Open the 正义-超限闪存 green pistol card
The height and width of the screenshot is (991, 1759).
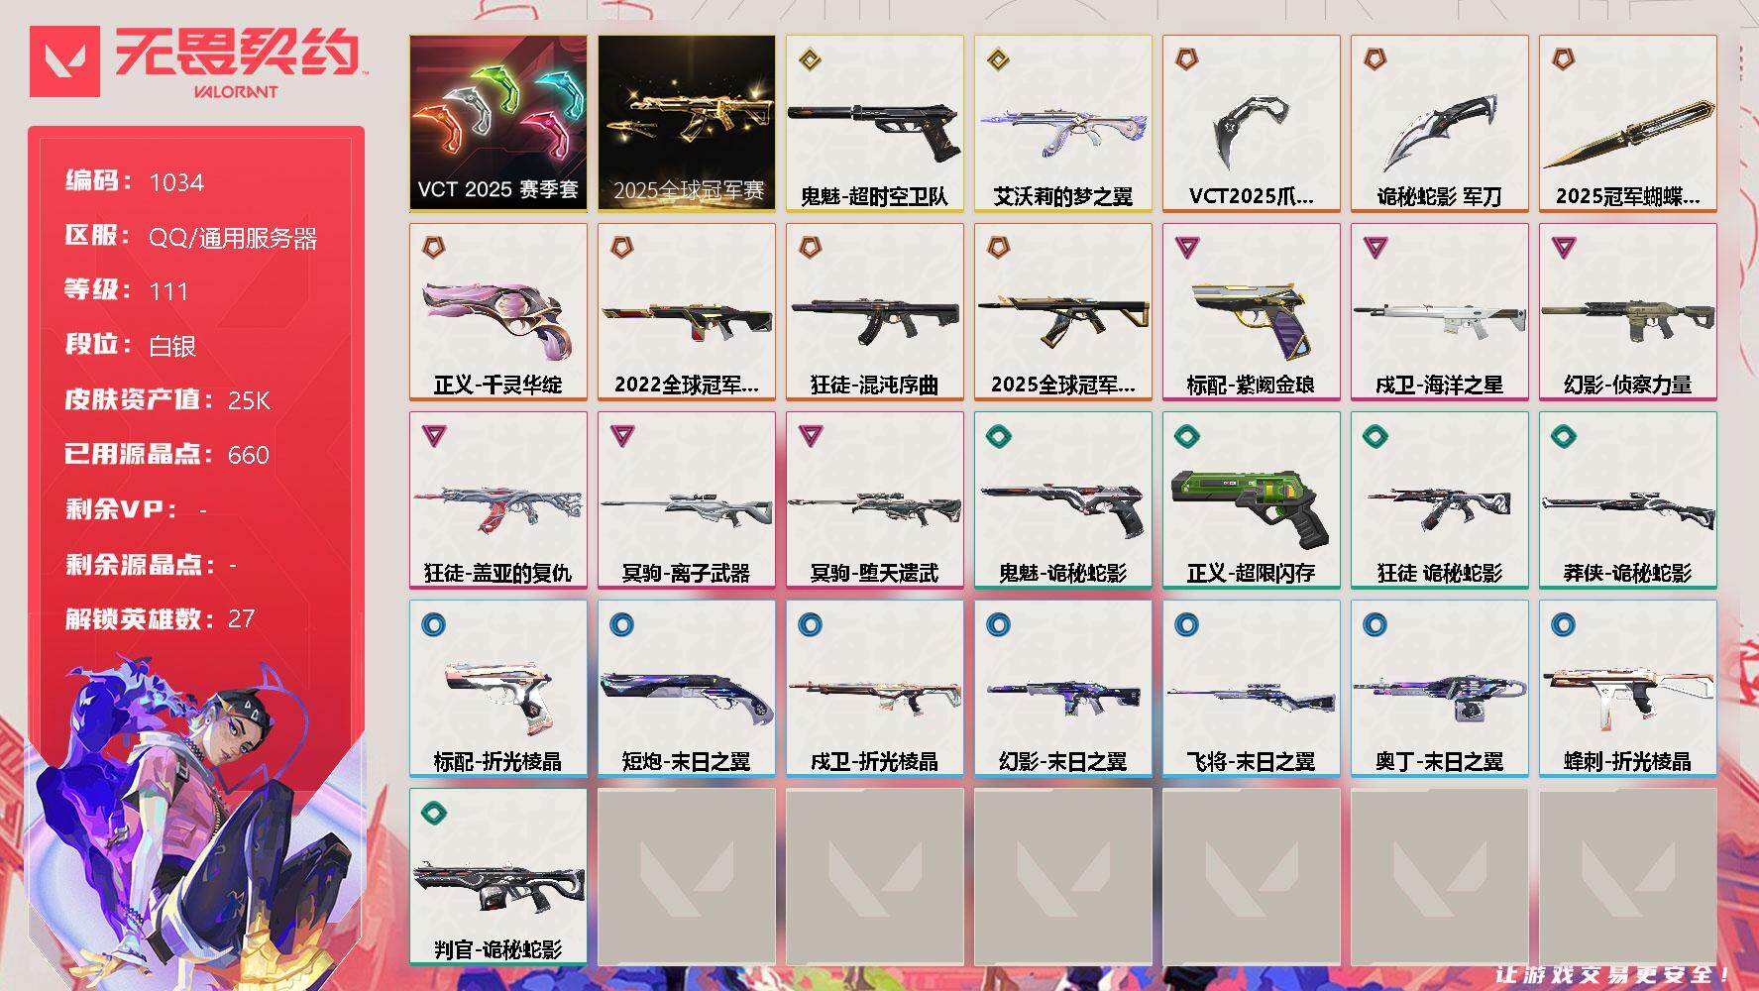pos(1251,499)
